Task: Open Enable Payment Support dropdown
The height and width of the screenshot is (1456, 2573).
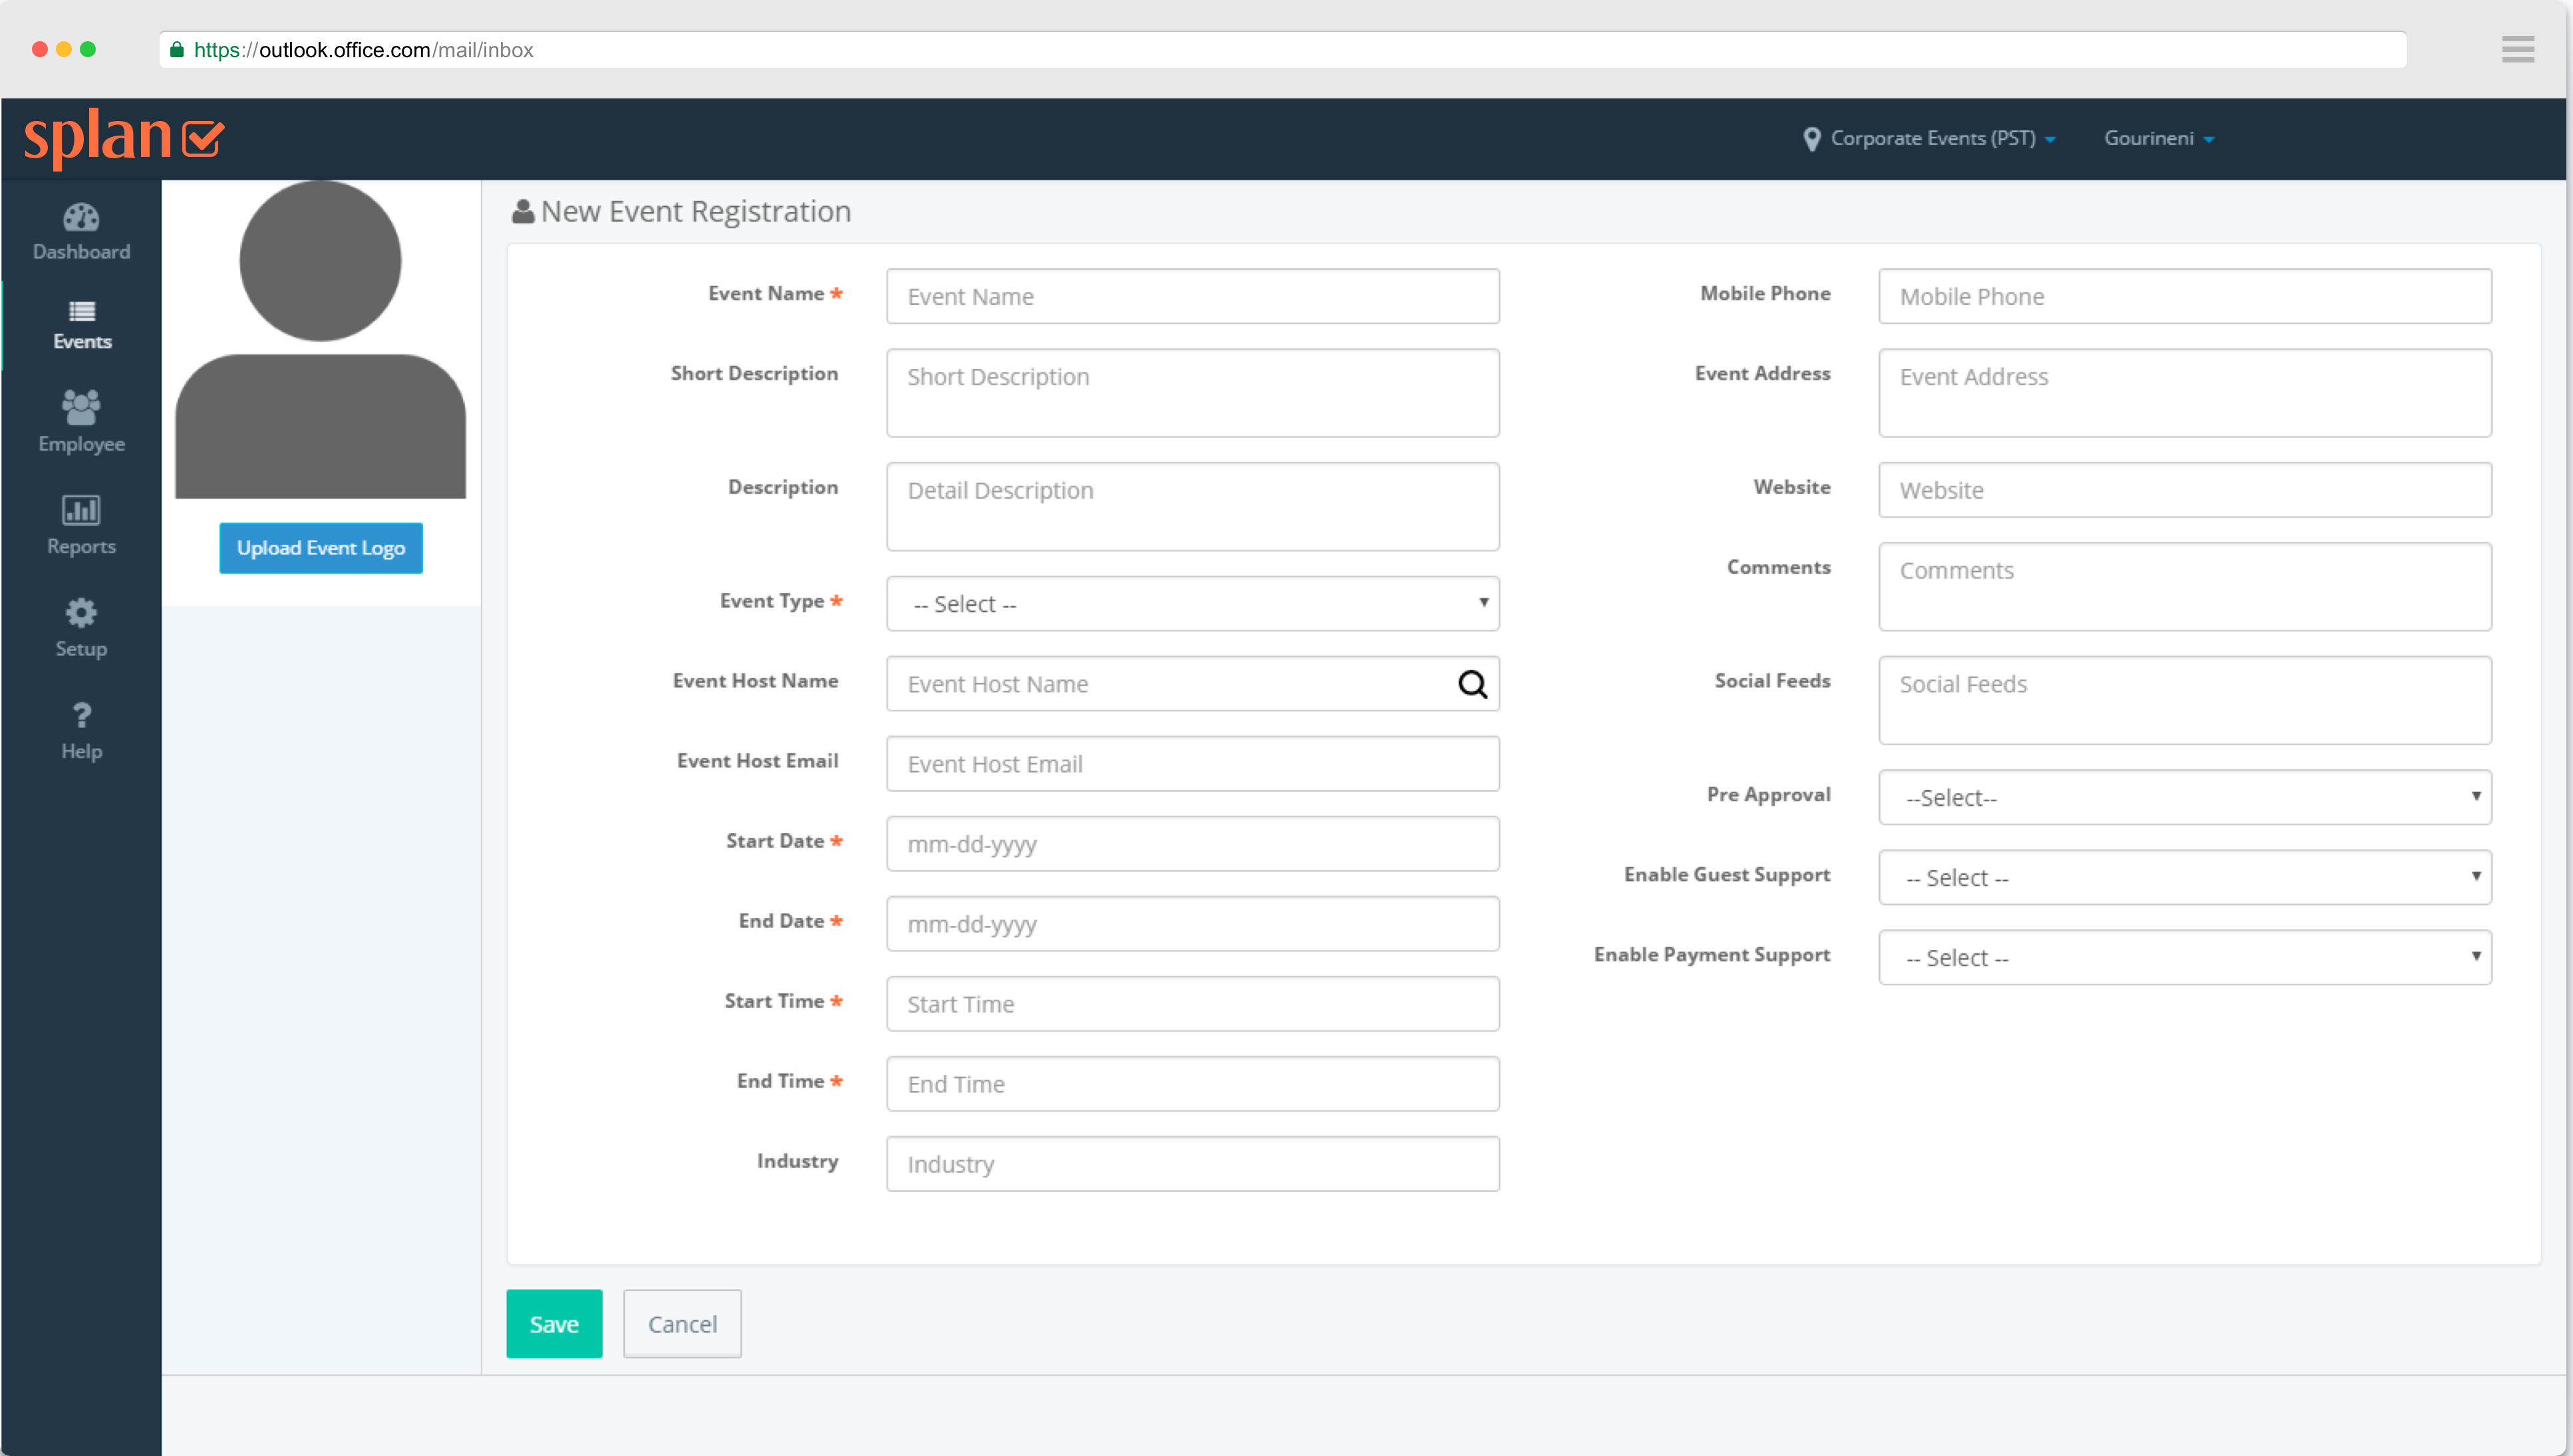Action: [2184, 957]
